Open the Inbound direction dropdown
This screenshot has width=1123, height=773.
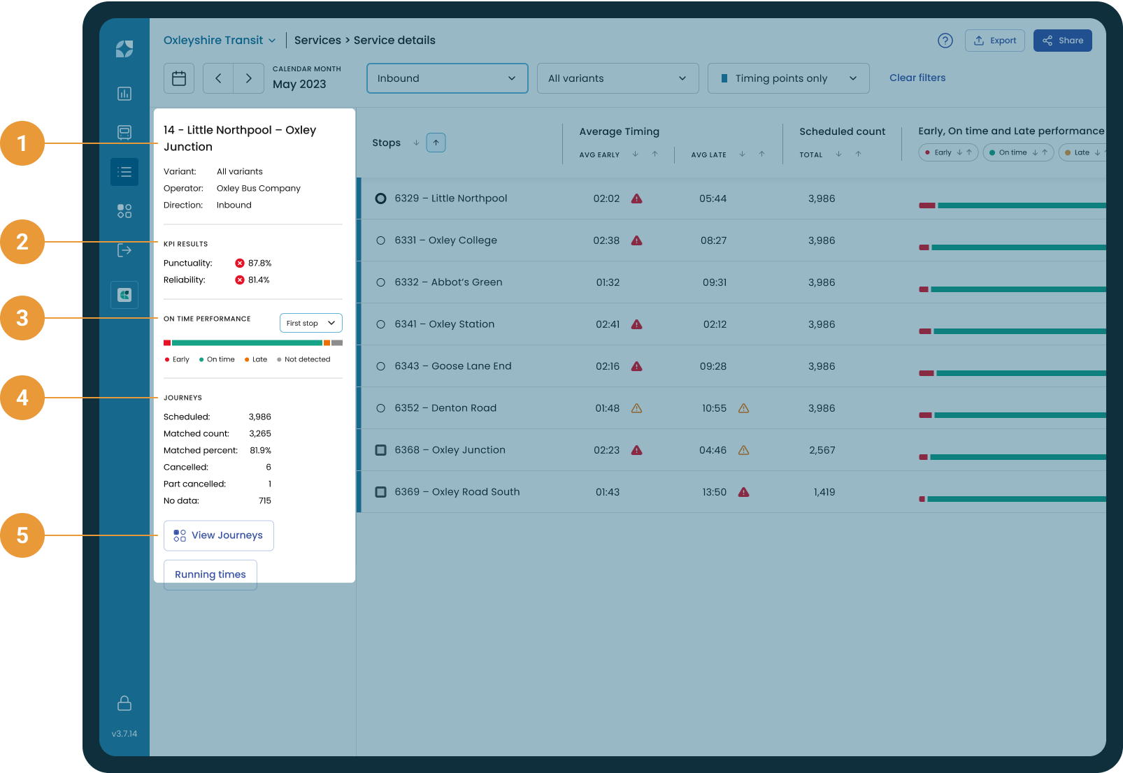[448, 78]
